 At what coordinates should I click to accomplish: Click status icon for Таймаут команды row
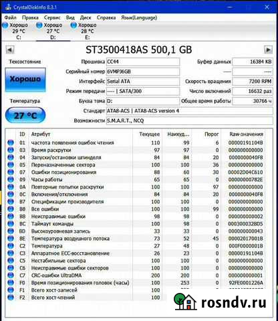tap(11, 223)
